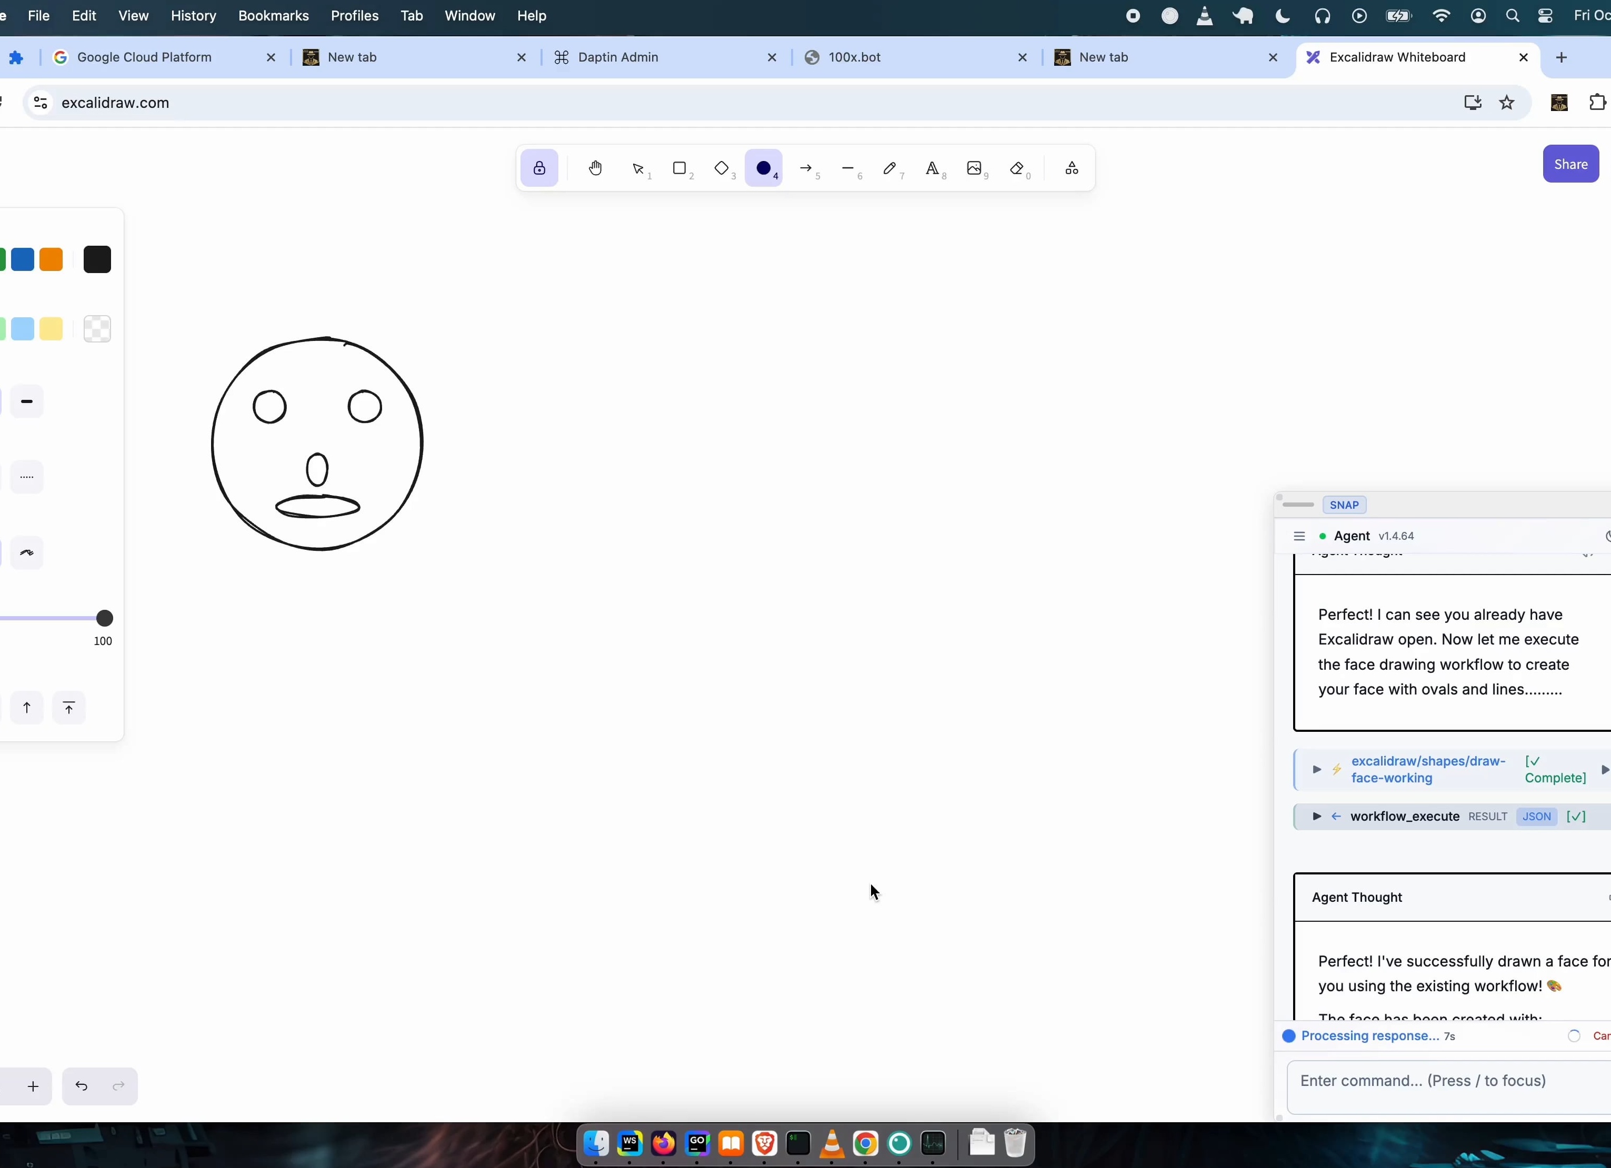Open the History menu in menu bar
Image resolution: width=1611 pixels, height=1168 pixels.
193,16
